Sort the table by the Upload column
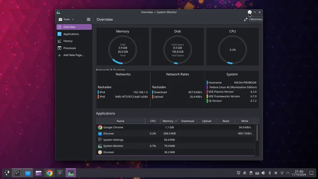This screenshot has width=318, height=179. [207, 121]
